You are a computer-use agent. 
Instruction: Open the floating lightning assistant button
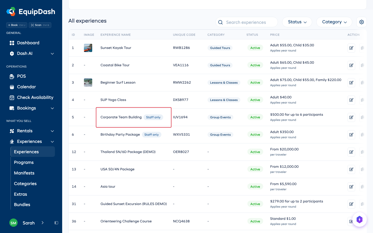[360, 220]
